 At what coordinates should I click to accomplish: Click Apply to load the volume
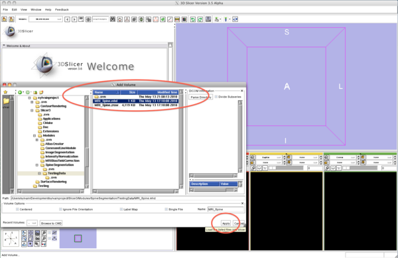(x=226, y=224)
